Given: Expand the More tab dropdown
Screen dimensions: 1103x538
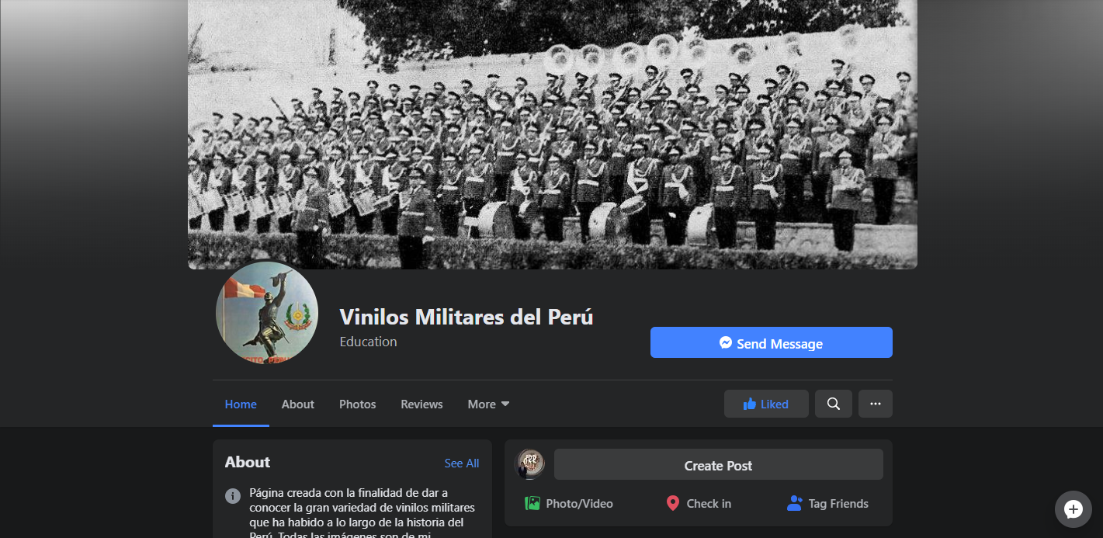Looking at the screenshot, I should pyautogui.click(x=489, y=404).
